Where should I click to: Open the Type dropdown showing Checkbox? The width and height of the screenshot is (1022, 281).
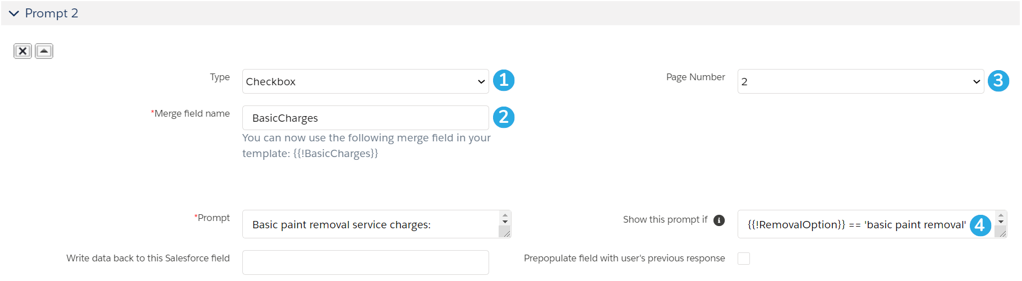tap(366, 81)
